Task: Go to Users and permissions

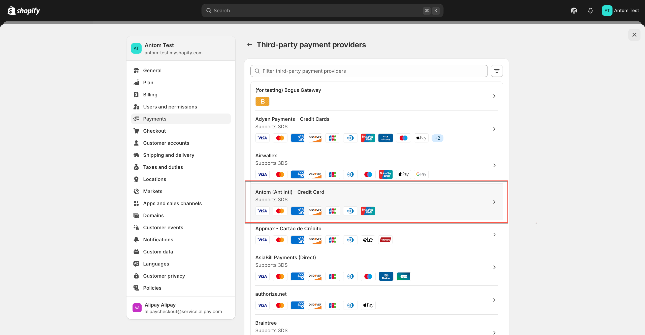Action: point(181,107)
